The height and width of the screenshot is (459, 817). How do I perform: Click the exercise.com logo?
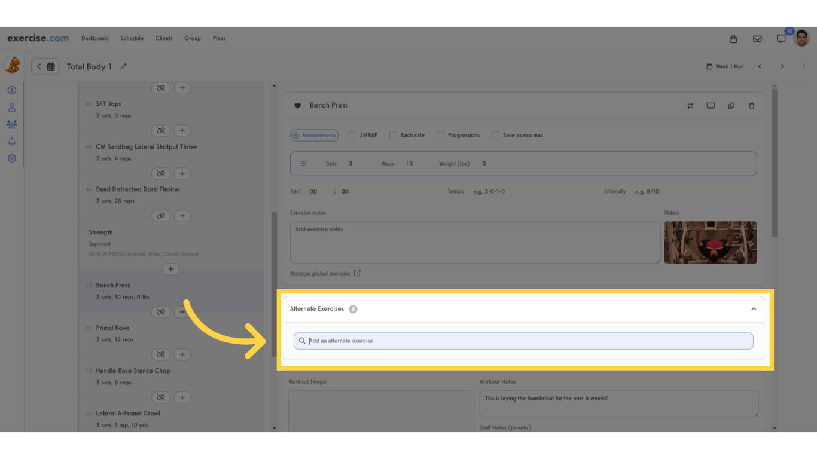pos(38,38)
